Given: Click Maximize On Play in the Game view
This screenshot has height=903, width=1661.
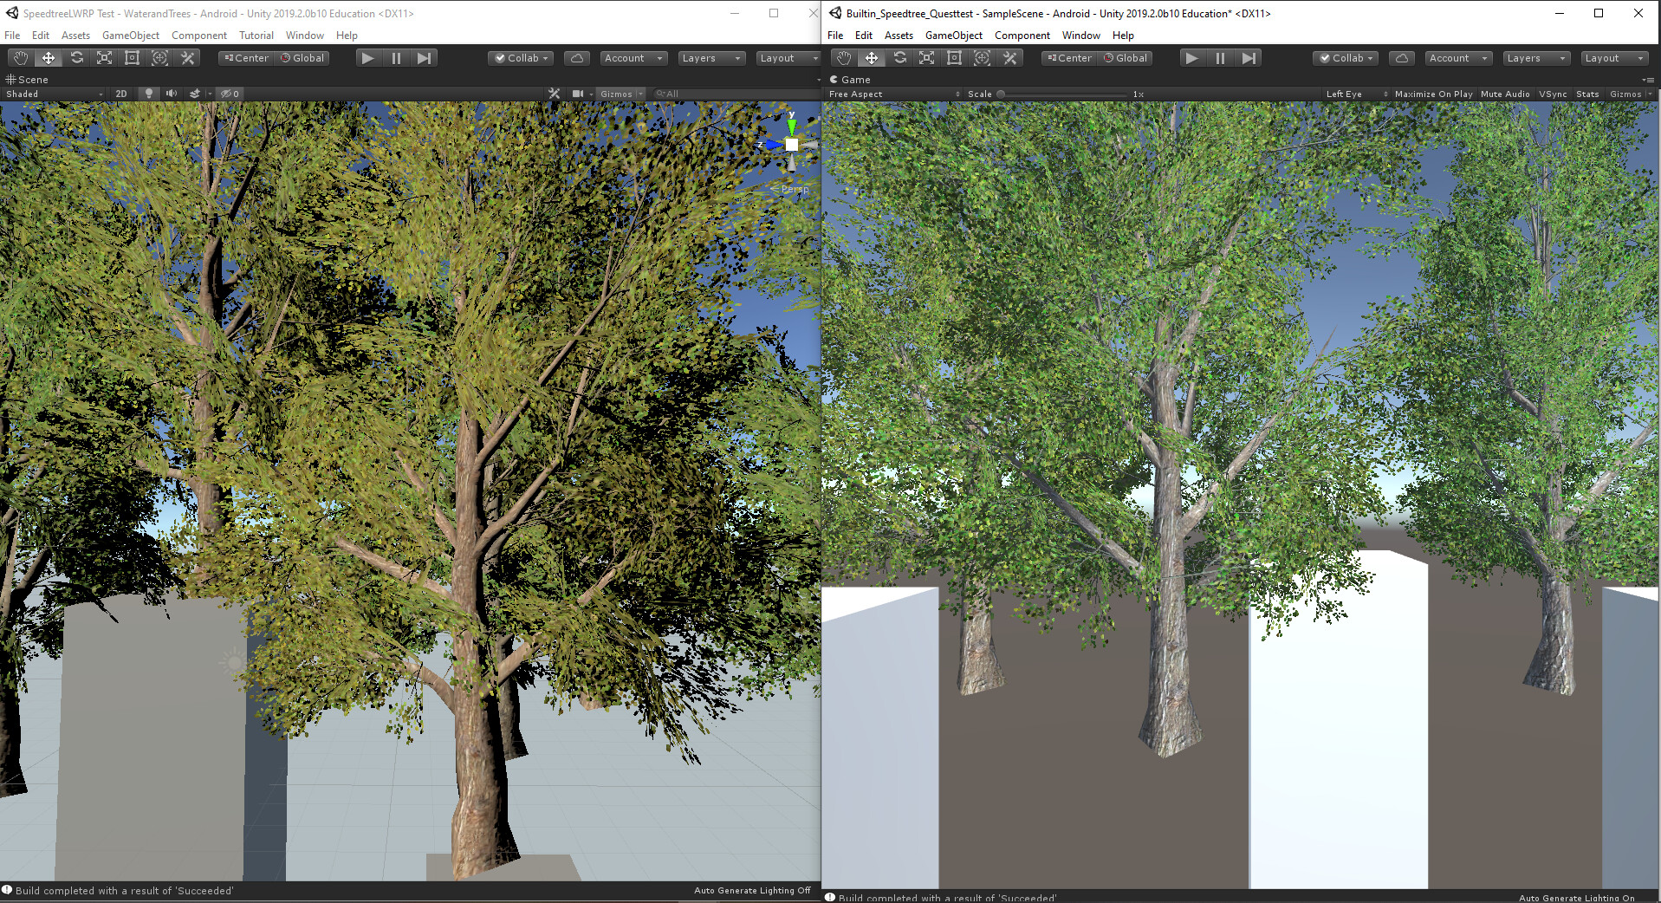Looking at the screenshot, I should (x=1433, y=94).
